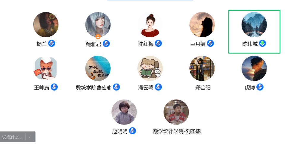The image size is (306, 155).
Task: Click the muted mic icon next to 赵明明
Action: pyautogui.click(x=132, y=131)
